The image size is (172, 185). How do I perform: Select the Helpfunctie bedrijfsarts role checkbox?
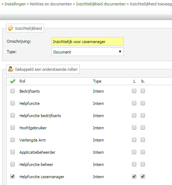tap(13, 115)
